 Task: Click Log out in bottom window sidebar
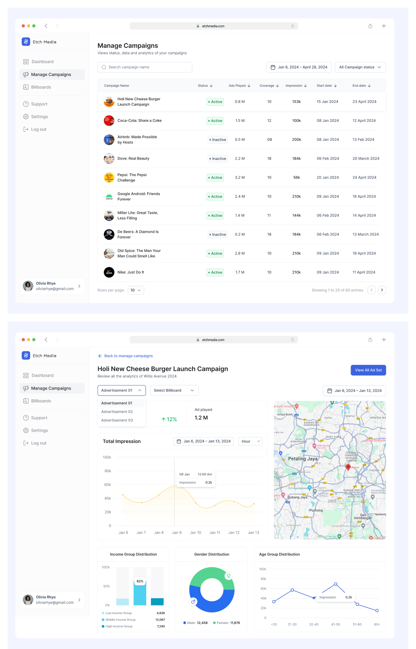click(52, 443)
